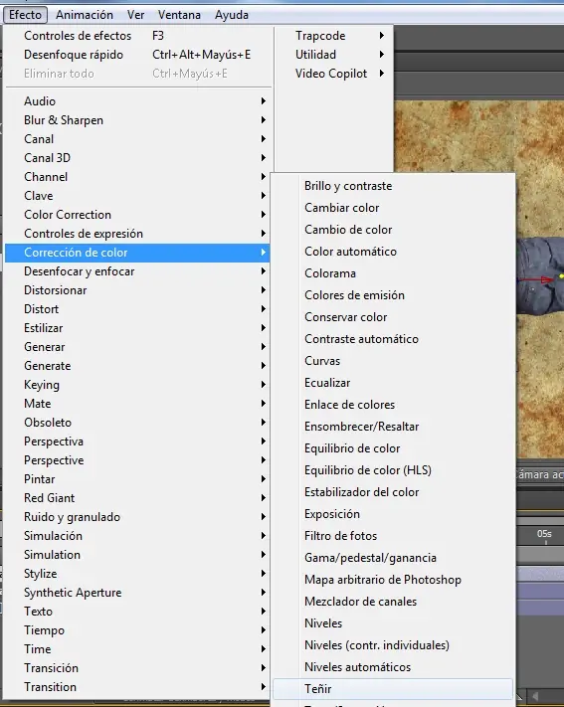
Task: Expand the Audio effects submenu
Action: [x=137, y=101]
